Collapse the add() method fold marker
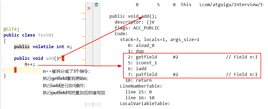The width and height of the screenshot is (268, 109). coord(2,59)
